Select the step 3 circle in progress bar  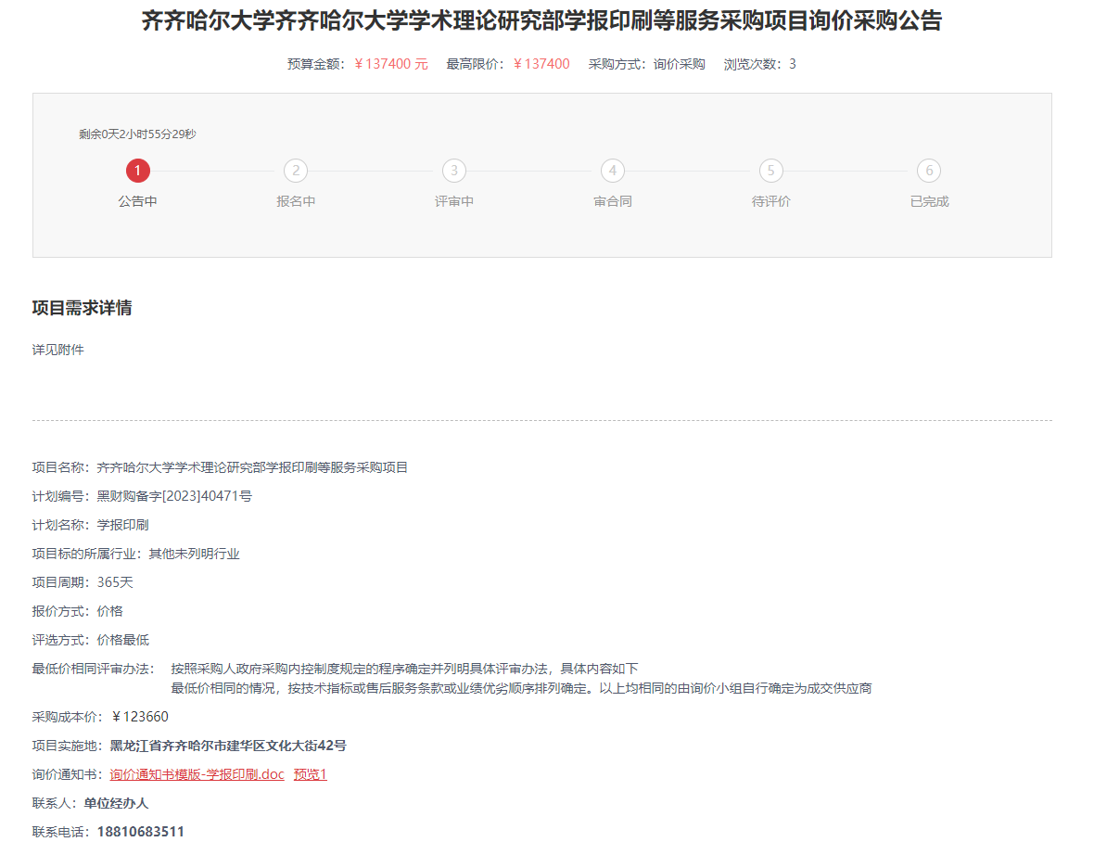click(x=453, y=171)
